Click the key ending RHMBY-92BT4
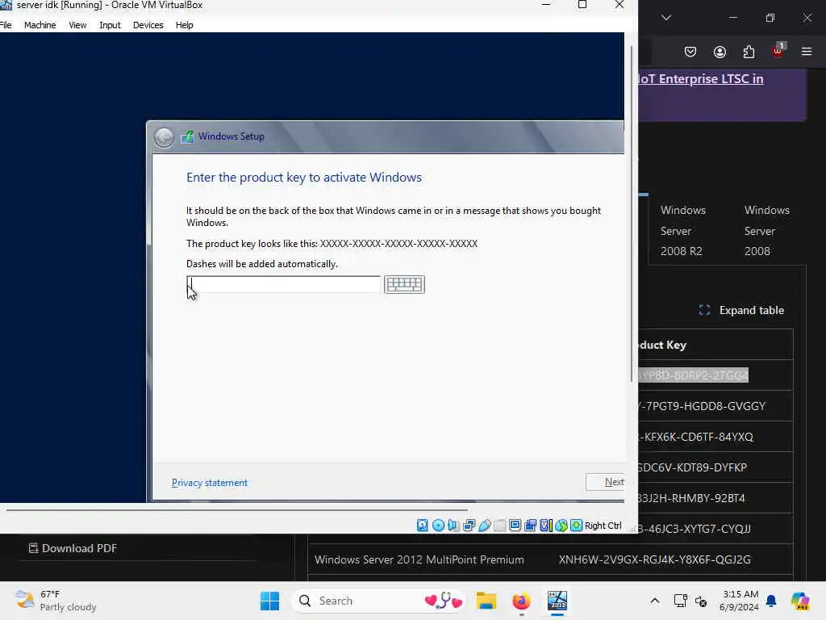826x620 pixels. coord(691,497)
